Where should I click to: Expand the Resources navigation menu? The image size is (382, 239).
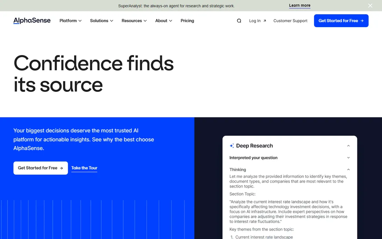(134, 21)
